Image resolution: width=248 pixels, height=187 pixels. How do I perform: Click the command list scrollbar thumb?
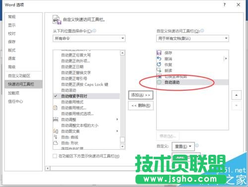(123, 139)
